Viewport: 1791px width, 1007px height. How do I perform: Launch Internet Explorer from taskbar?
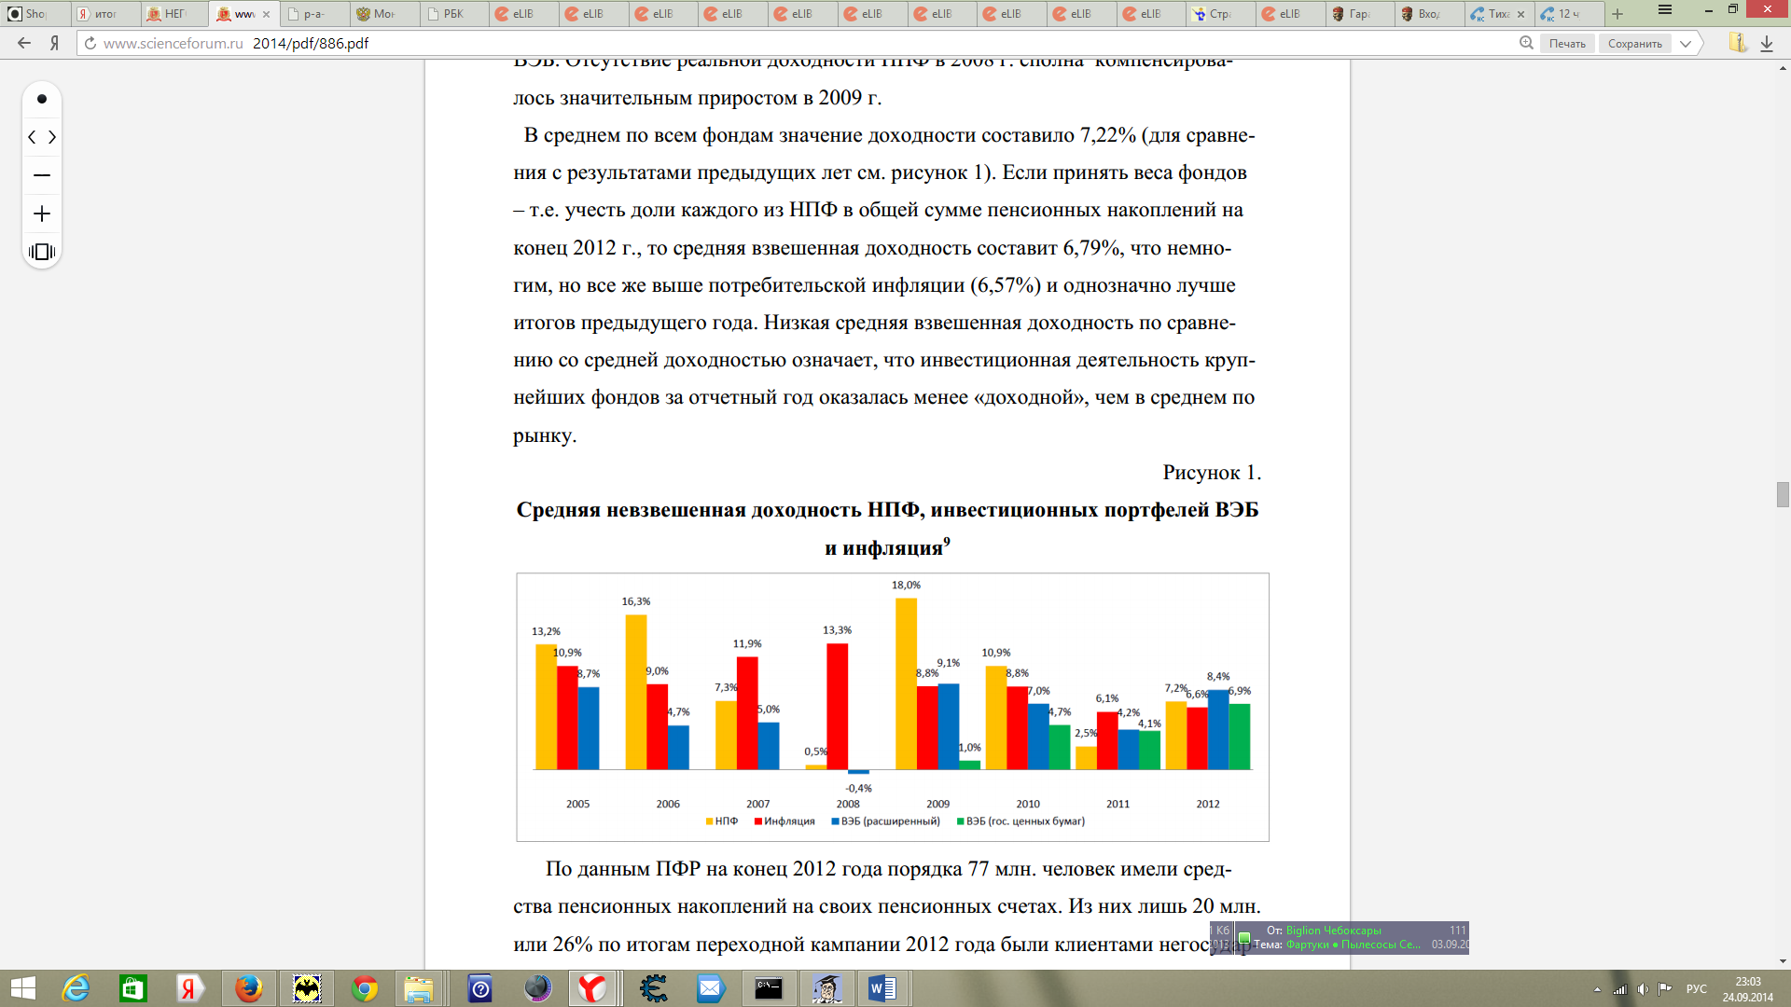click(x=76, y=988)
